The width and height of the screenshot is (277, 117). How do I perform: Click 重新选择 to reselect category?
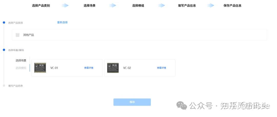pyautogui.click(x=62, y=22)
